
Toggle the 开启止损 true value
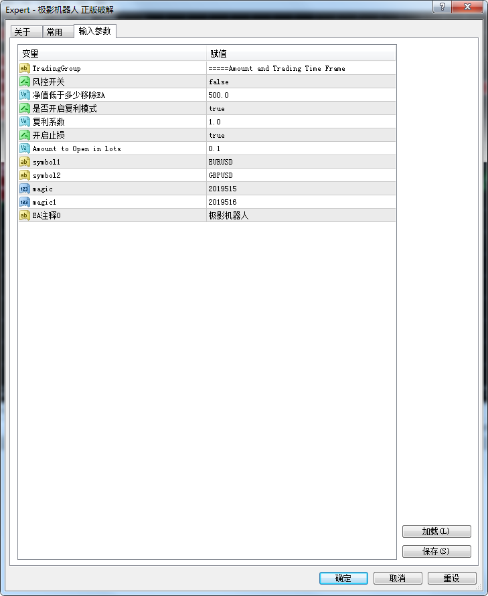click(217, 135)
